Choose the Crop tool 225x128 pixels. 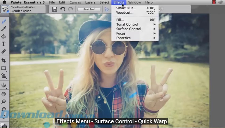coord(4,61)
